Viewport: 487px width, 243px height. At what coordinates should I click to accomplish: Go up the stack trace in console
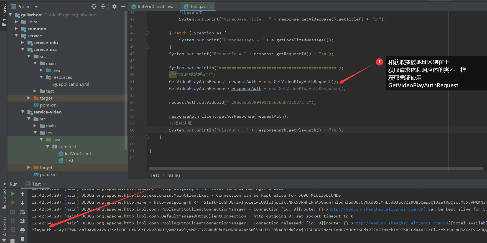(x=22, y=194)
